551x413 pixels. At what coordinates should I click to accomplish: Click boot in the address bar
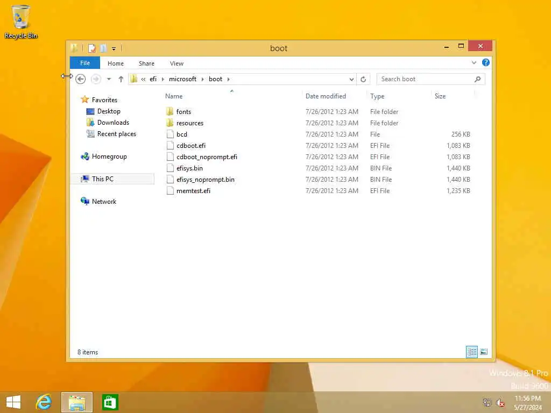(x=215, y=79)
